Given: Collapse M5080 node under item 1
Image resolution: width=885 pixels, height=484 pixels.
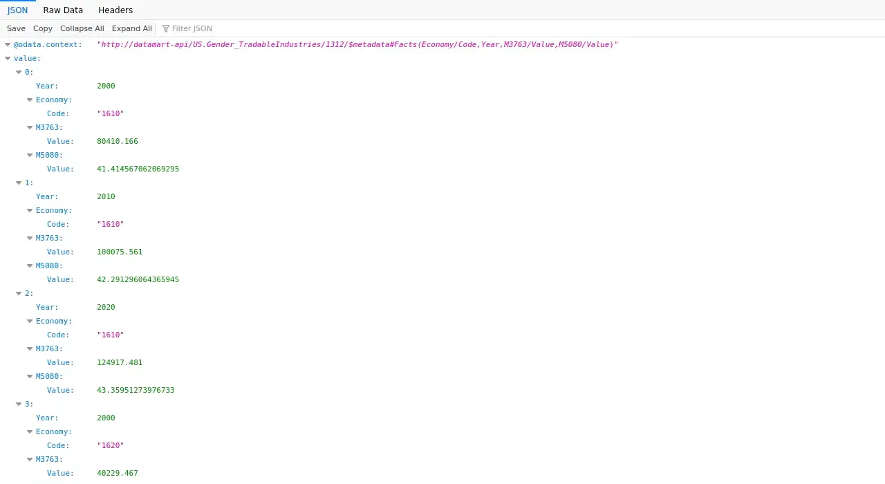Looking at the screenshot, I should point(30,266).
